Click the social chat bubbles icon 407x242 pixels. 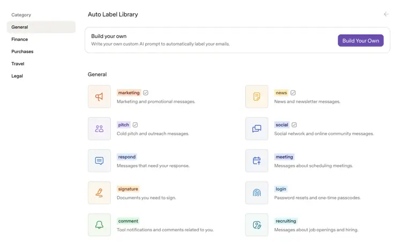coord(257,128)
